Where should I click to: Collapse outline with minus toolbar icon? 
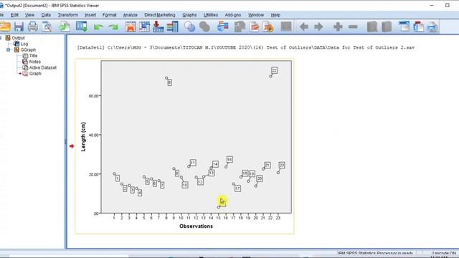tap(353, 27)
